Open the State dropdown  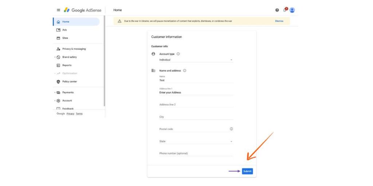click(x=196, y=141)
